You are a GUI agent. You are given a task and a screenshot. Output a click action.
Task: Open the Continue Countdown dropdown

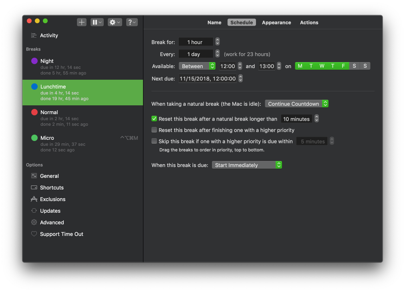coord(296,104)
